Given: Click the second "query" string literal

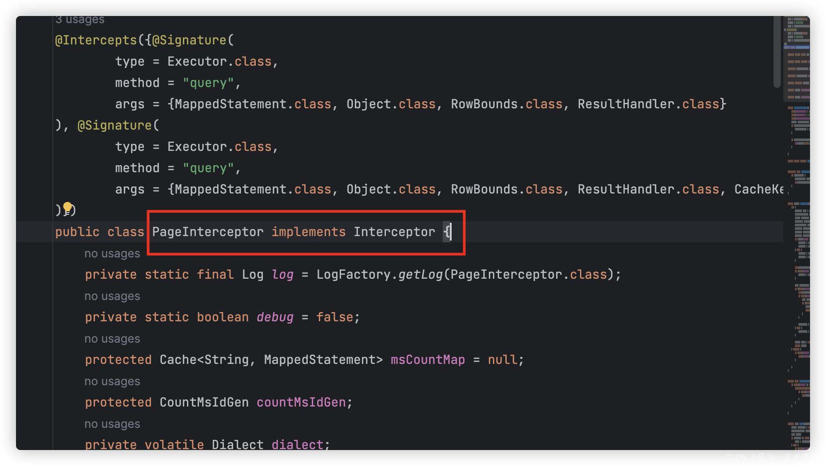Looking at the screenshot, I should (208, 168).
